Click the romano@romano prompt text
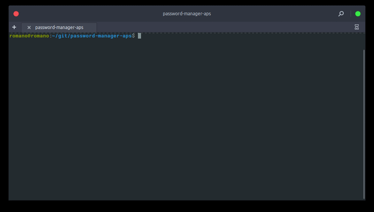 point(29,36)
